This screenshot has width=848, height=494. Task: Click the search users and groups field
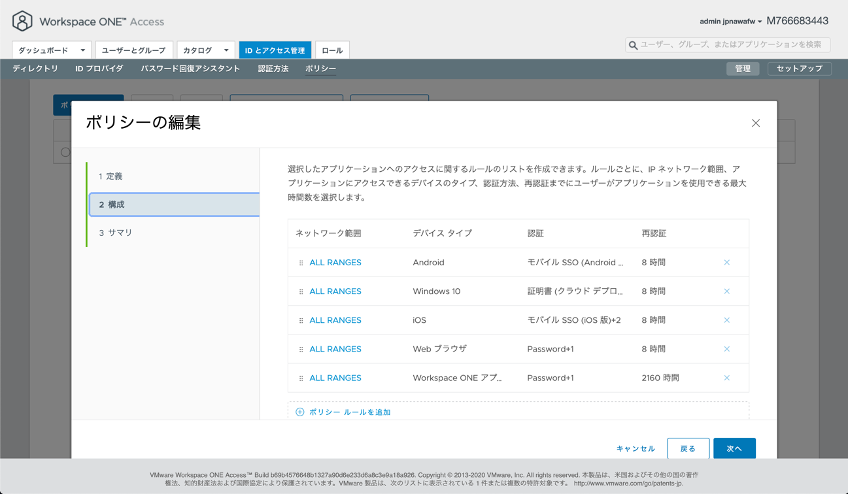[728, 44]
